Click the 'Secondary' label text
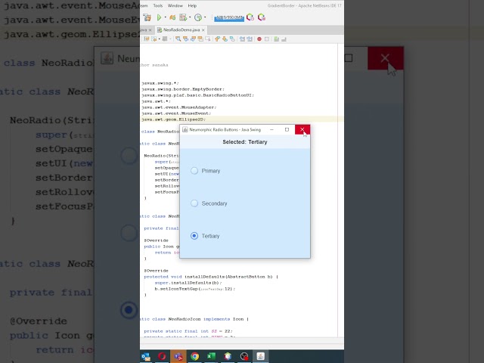This screenshot has height=363, width=484. point(214,203)
